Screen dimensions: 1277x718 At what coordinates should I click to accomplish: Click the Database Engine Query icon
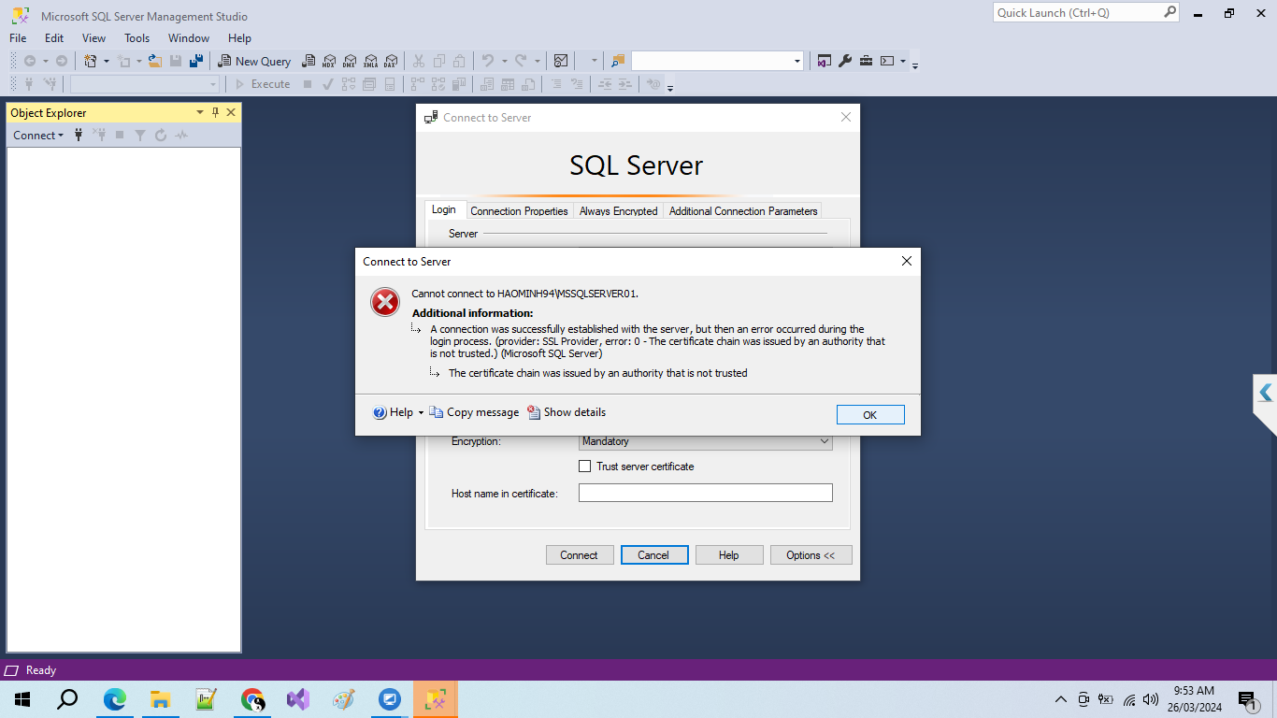coord(308,61)
